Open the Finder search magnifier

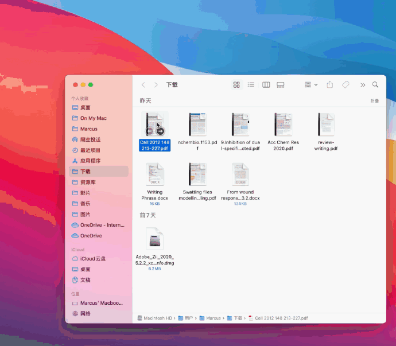[375, 84]
